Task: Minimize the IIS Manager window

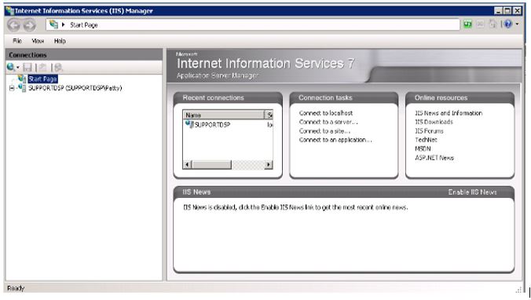Action: click(x=498, y=11)
